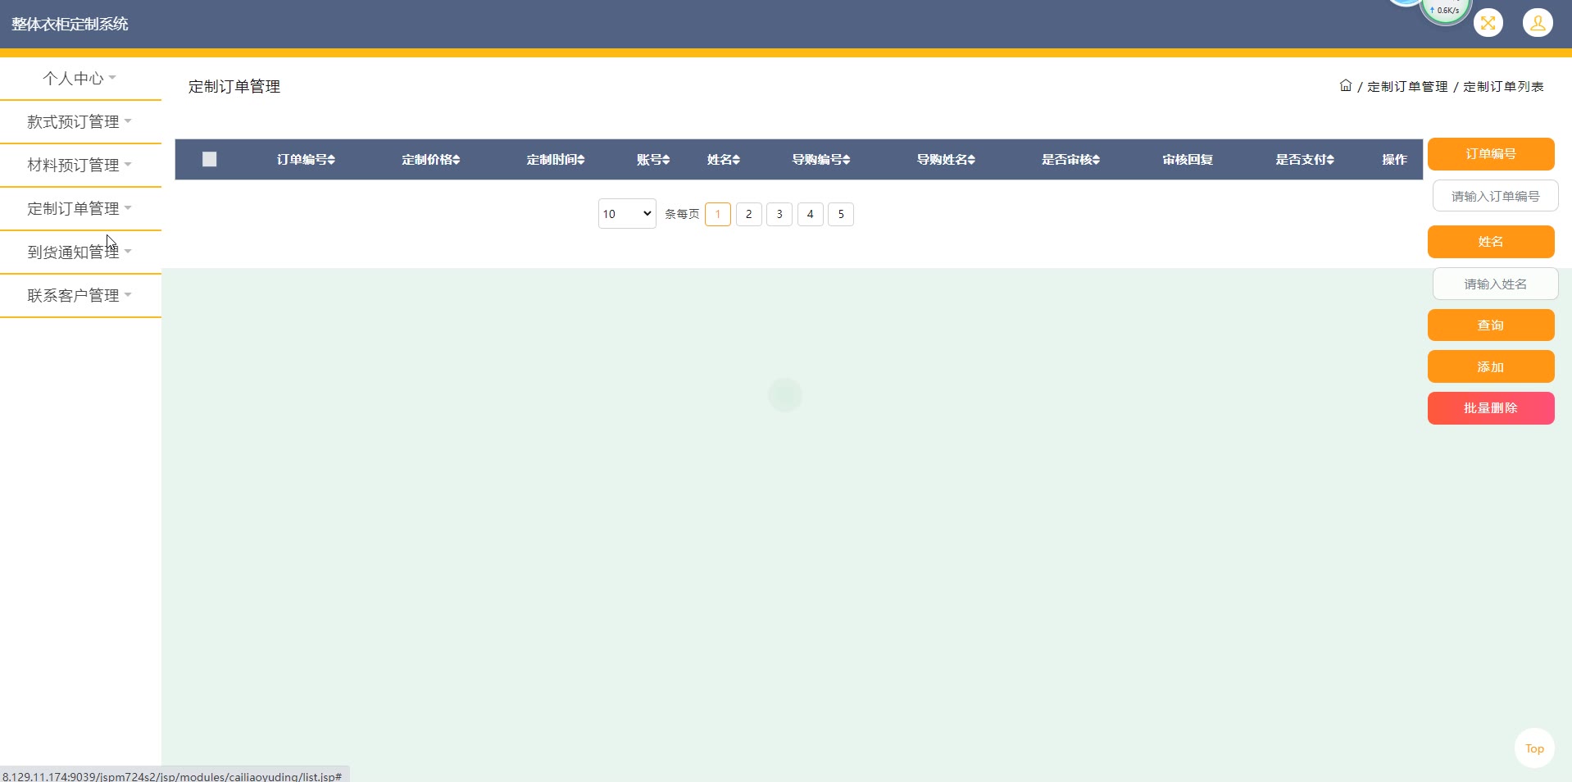Sort by 账号 column header

click(x=653, y=159)
